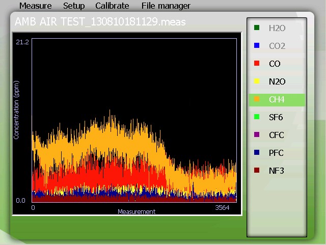The width and height of the screenshot is (326, 245).
Task: Open the File manager menu
Action: 166,6
